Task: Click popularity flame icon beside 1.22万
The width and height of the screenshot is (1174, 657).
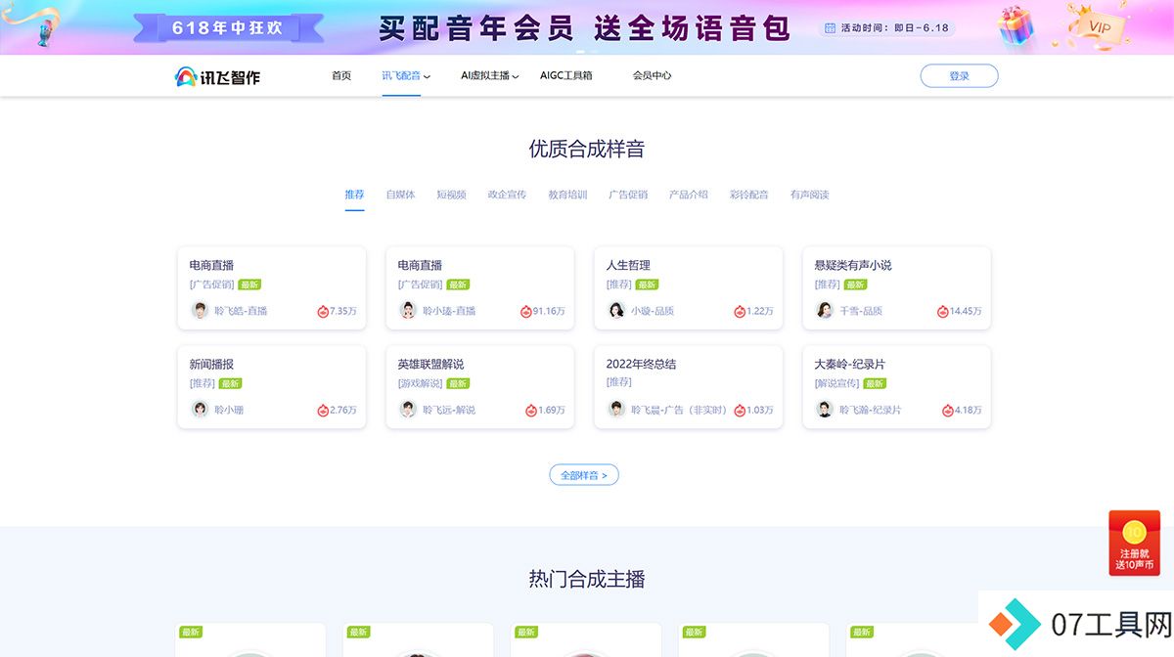Action: 740,311
